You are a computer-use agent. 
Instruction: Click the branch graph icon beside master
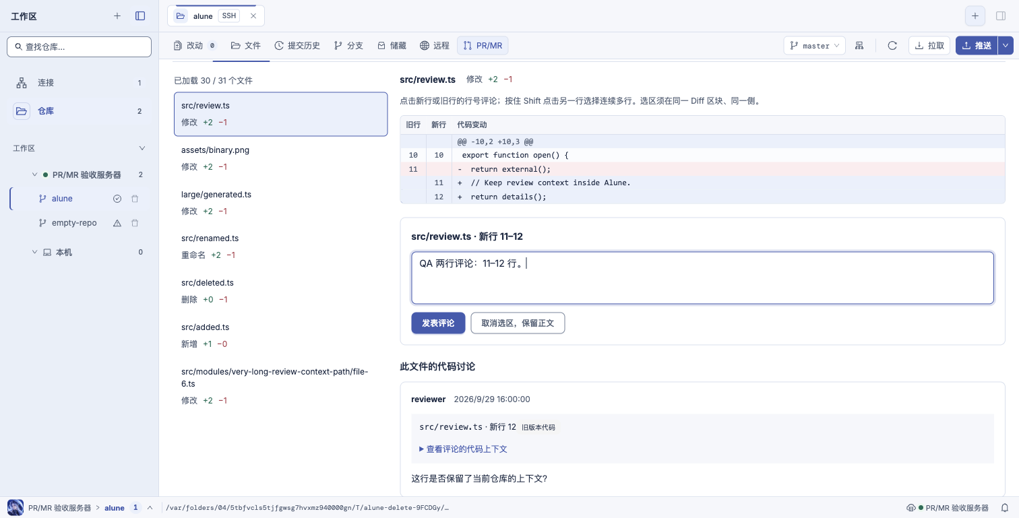[x=859, y=46]
